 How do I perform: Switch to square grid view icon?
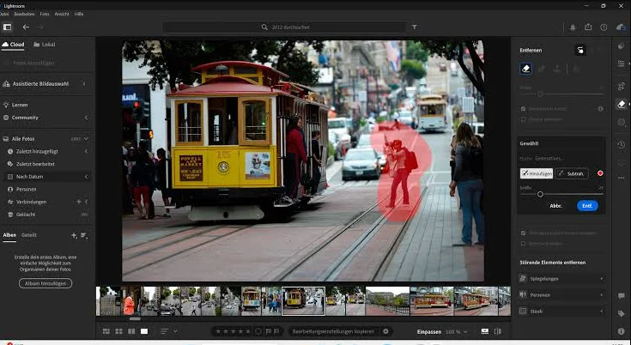tap(119, 331)
